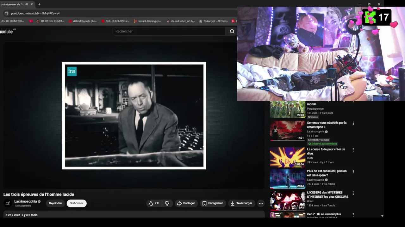Minimize the browser window
405x227 pixels.
[359, 4]
